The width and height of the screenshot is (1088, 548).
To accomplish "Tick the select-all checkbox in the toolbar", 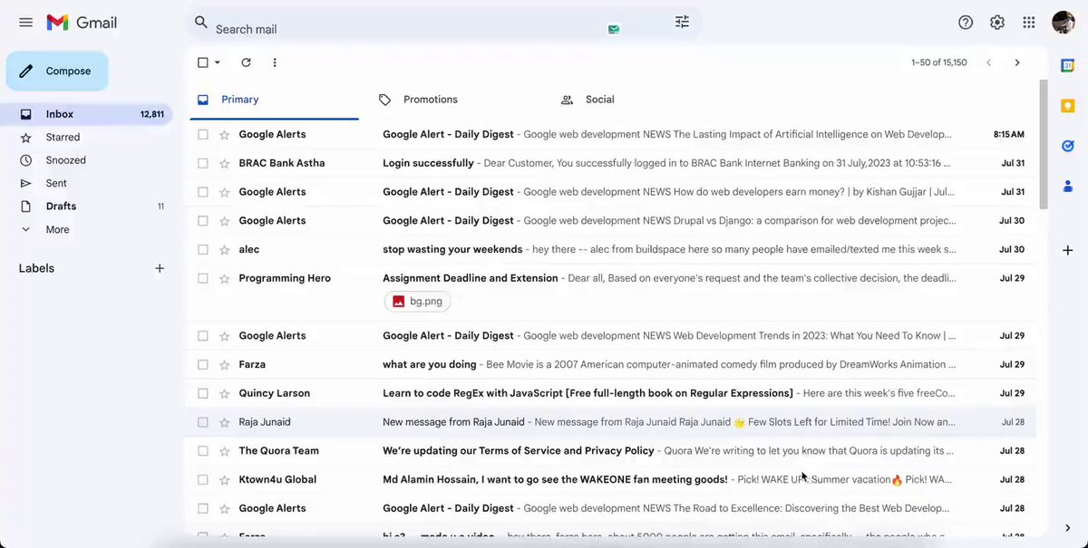I will [x=203, y=62].
